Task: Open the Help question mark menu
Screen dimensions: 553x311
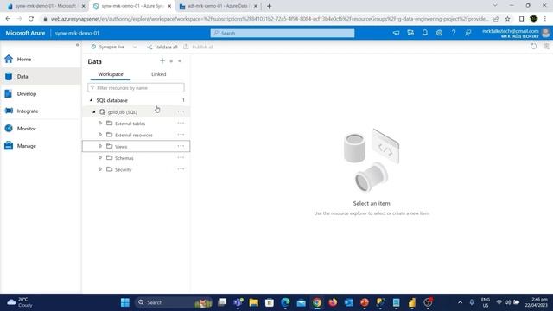Action: 454,33
